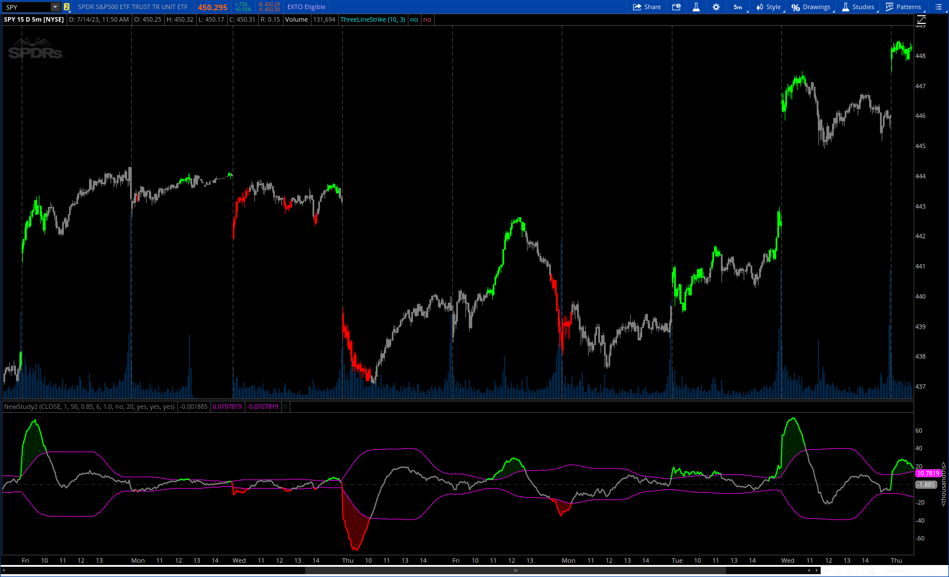Click the gray -1.885 value bubble
949x577 pixels.
(x=926, y=485)
